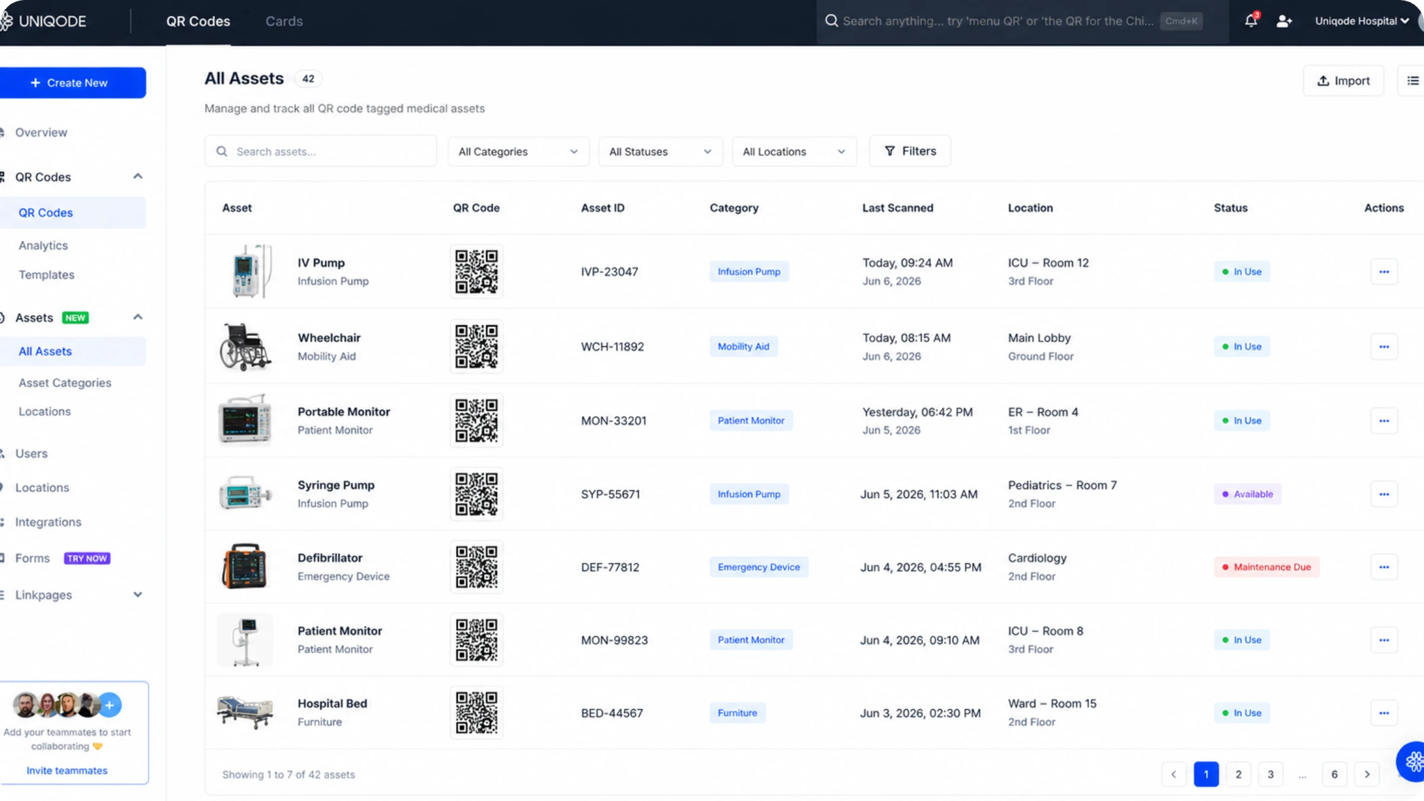Expand the Linkpages sidebar section
This screenshot has height=801, width=1424.
click(138, 595)
